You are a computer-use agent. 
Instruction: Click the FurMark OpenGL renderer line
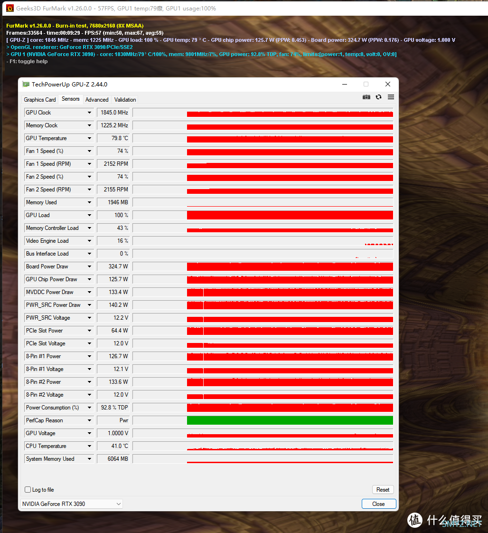(69, 47)
